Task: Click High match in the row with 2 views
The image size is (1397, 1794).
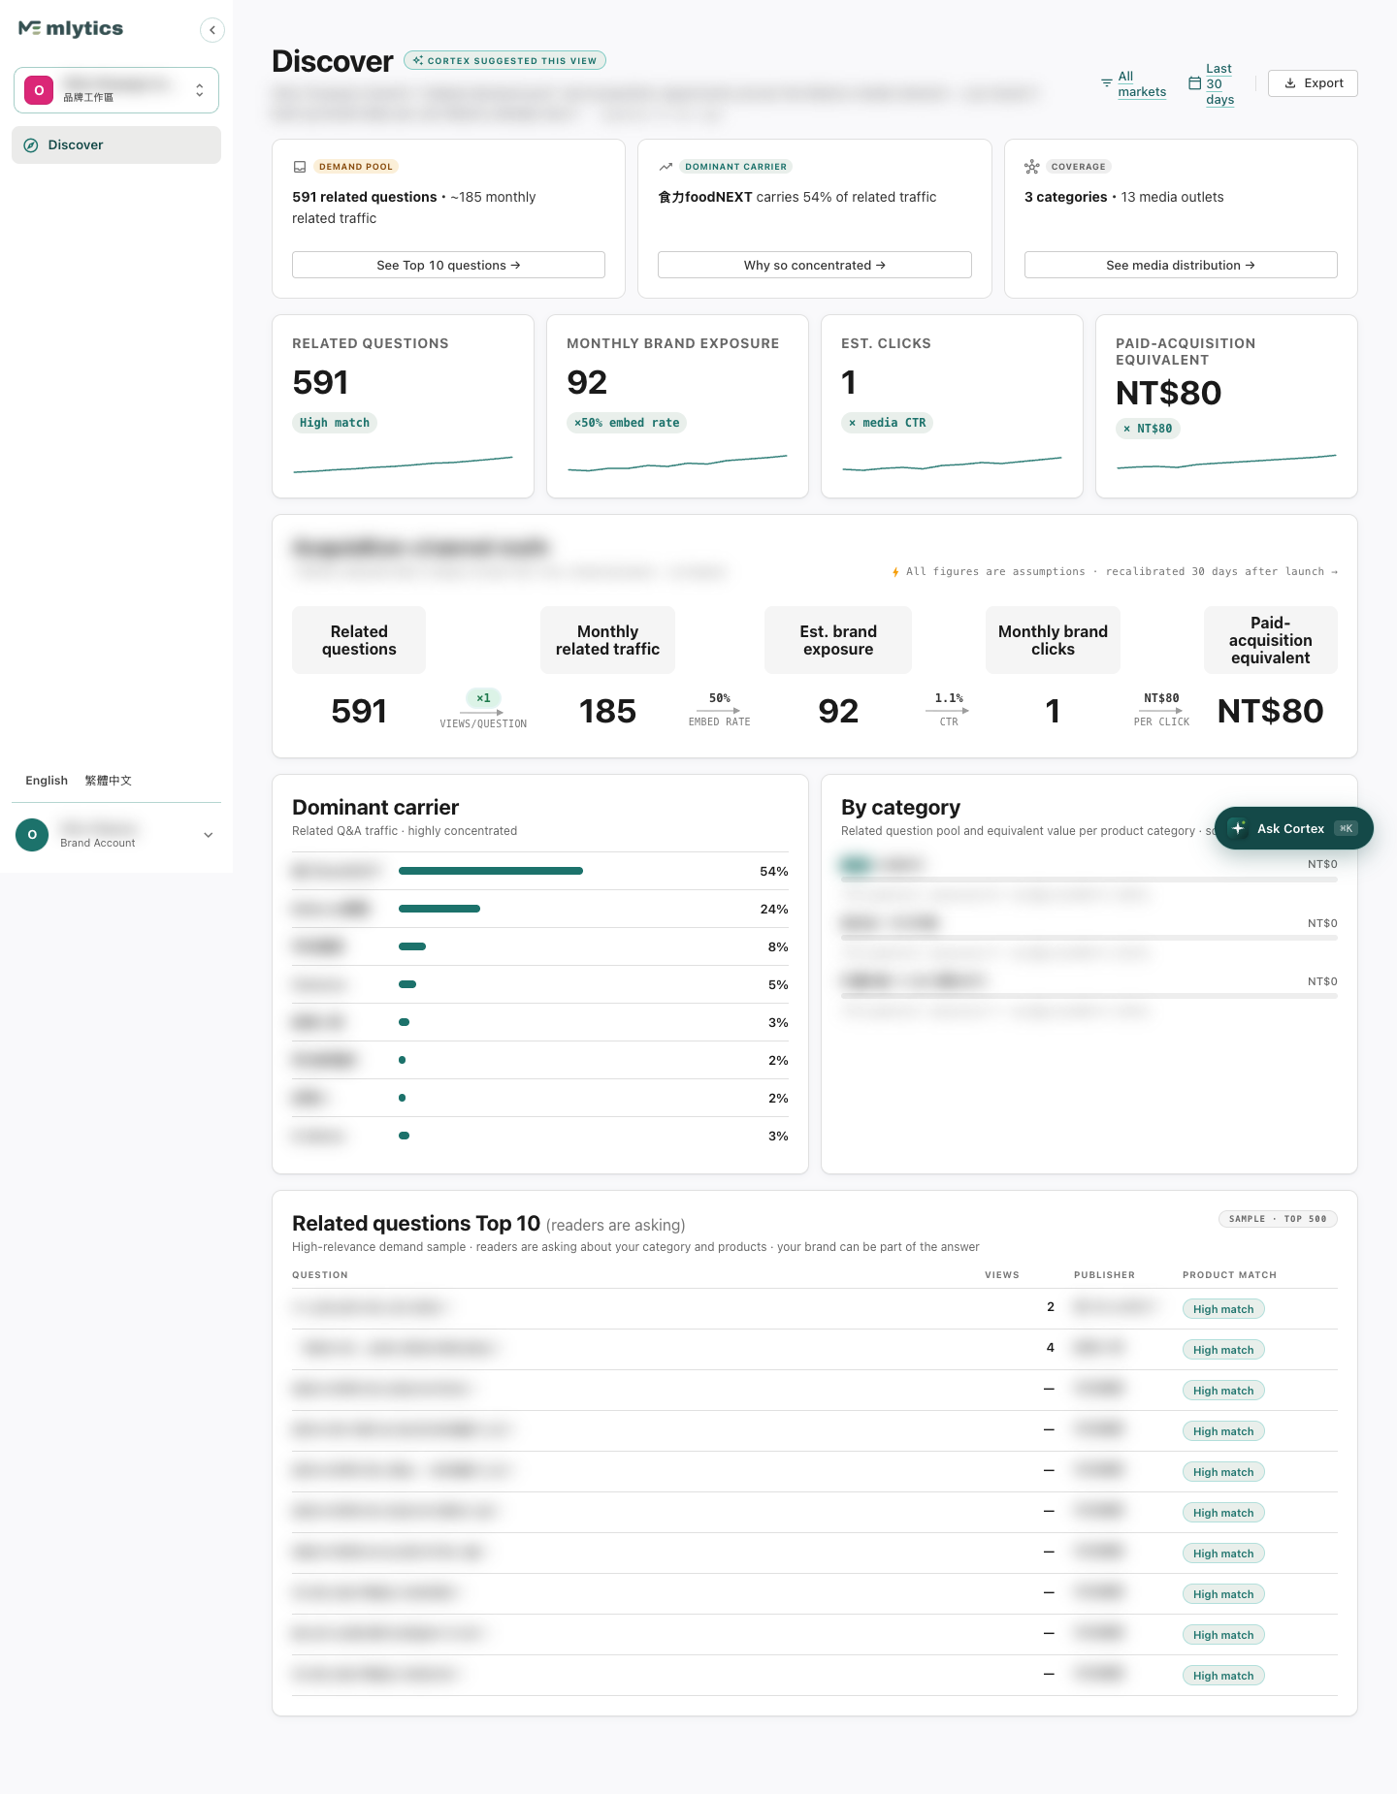Action: (1223, 1309)
